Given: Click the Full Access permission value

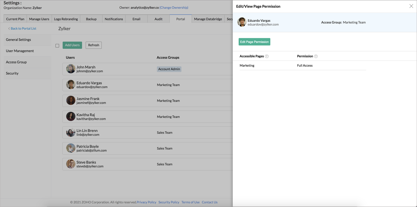Looking at the screenshot, I should point(305,66).
